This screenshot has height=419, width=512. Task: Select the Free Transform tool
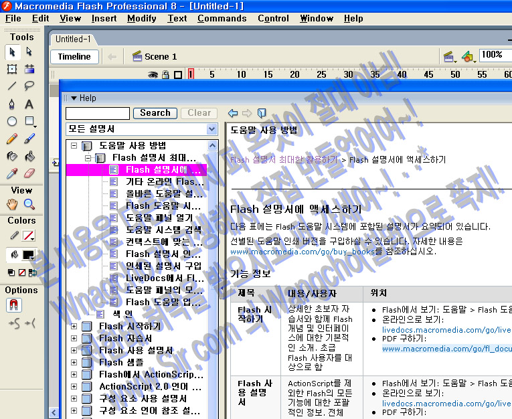point(12,69)
